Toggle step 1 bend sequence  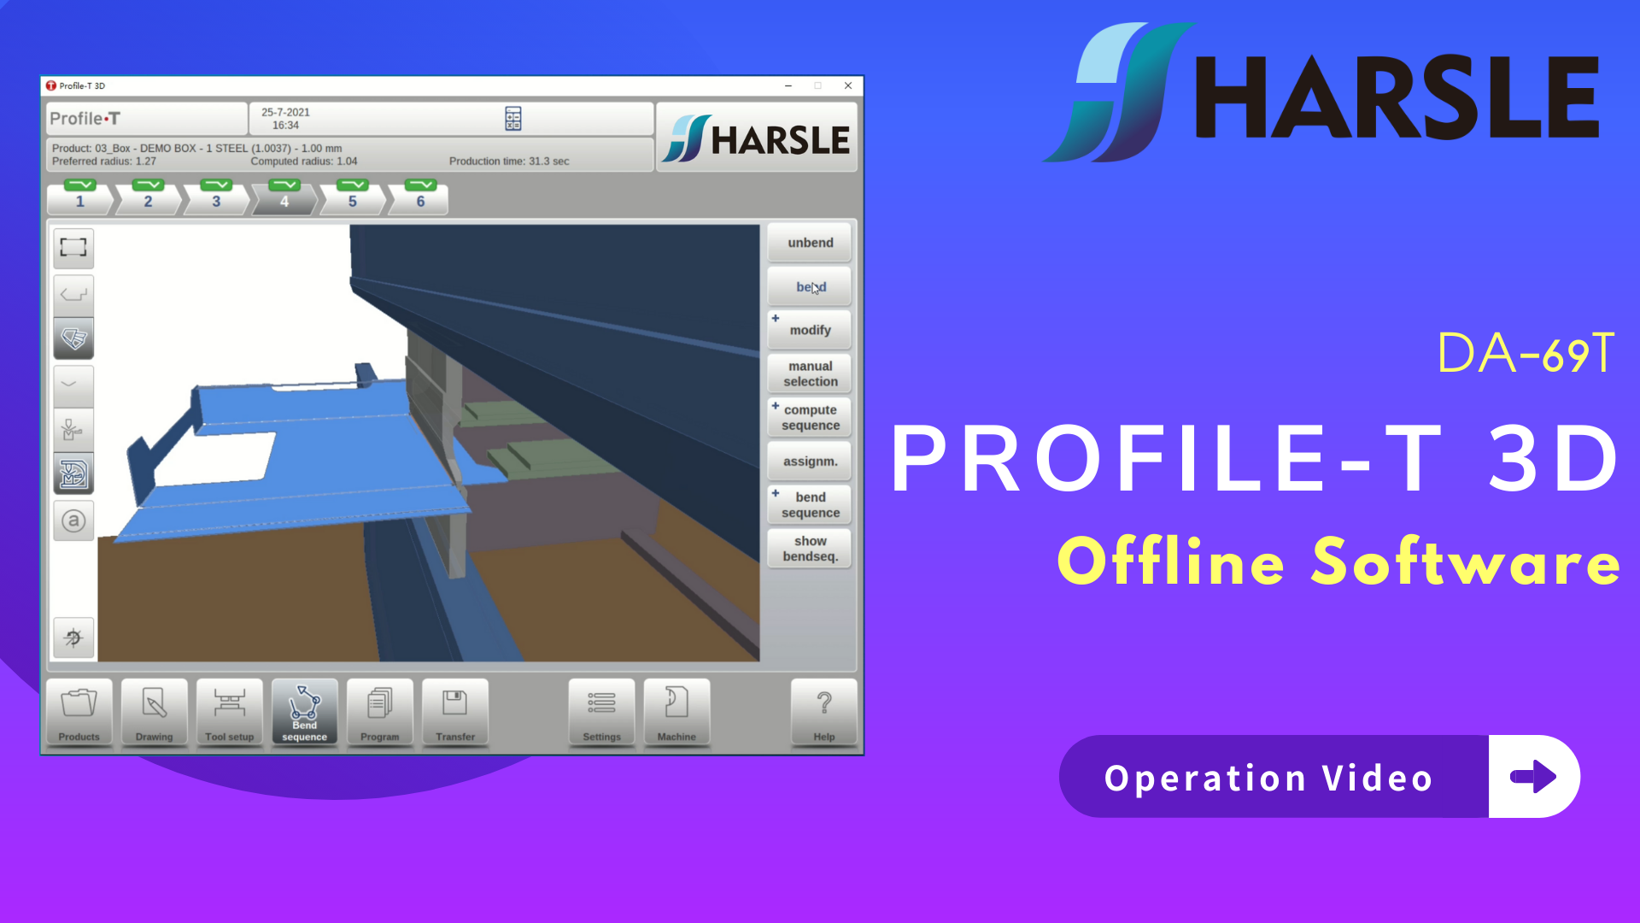pos(80,201)
